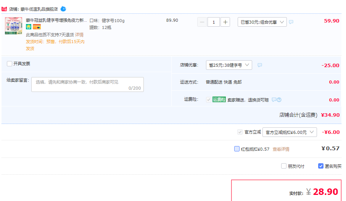Increase quantity with the plus button
This screenshot has width=346, height=201.
click(225, 22)
